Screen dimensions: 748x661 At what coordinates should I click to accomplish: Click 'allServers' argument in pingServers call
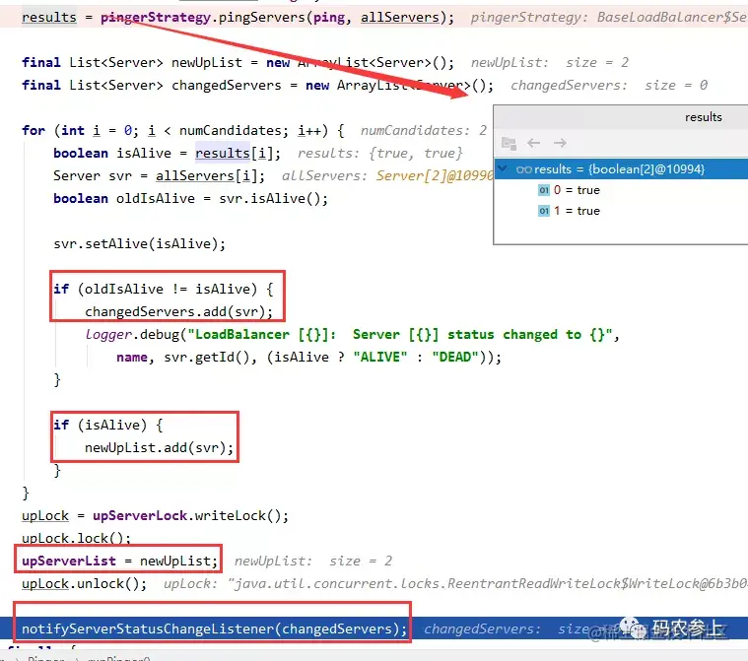(400, 17)
